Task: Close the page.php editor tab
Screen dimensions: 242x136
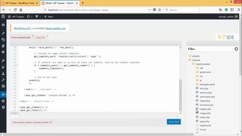Action: [x=47, y=36]
